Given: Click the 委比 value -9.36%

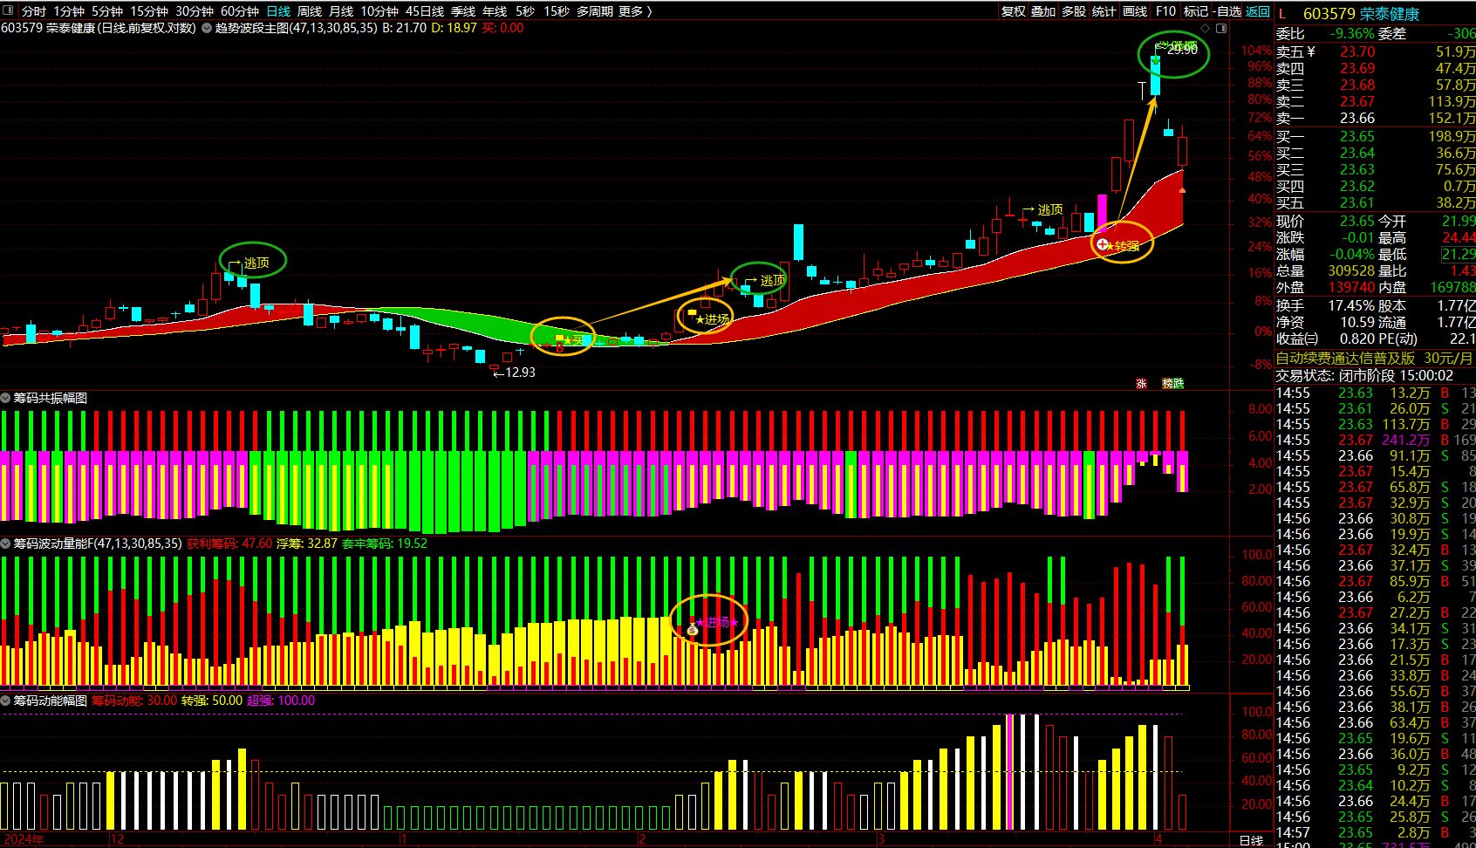Looking at the screenshot, I should [1351, 34].
